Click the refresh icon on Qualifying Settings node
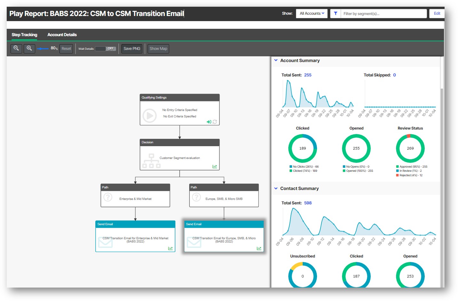 click(214, 122)
